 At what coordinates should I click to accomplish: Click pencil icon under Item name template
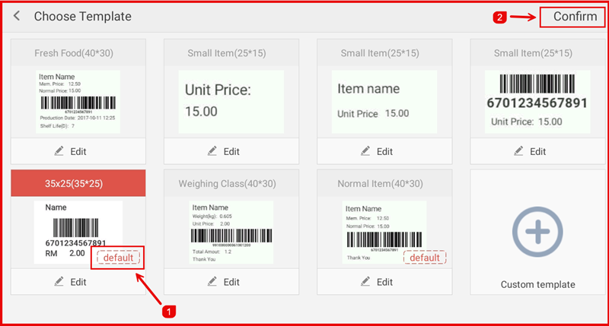coord(366,151)
